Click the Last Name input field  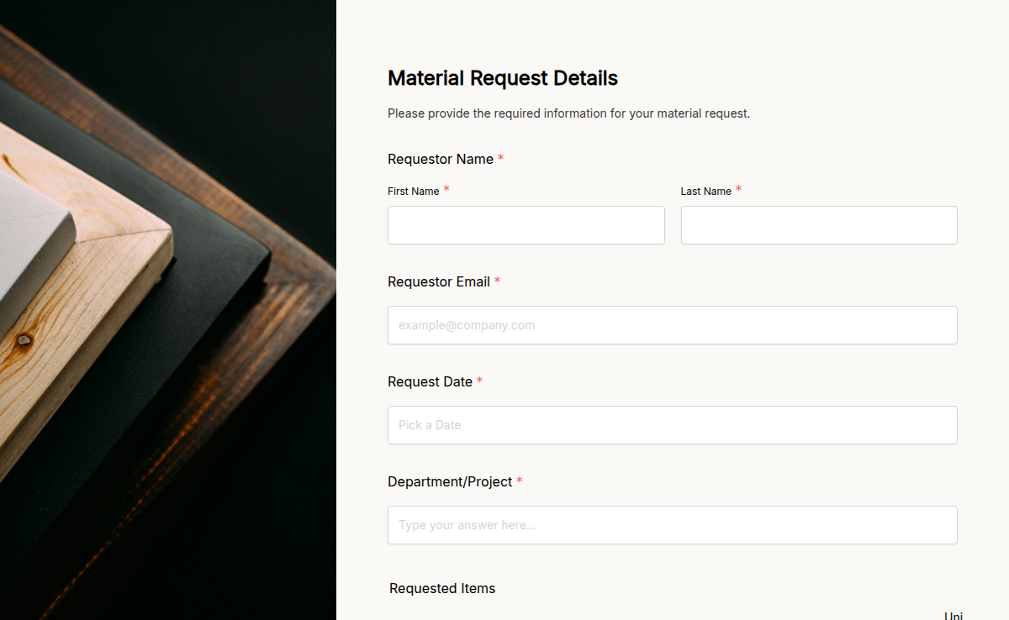[818, 225]
